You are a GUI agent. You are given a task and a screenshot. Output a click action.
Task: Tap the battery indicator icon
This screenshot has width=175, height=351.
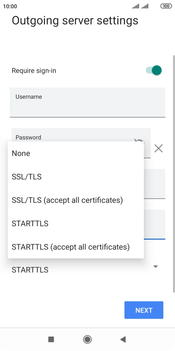click(x=166, y=6)
